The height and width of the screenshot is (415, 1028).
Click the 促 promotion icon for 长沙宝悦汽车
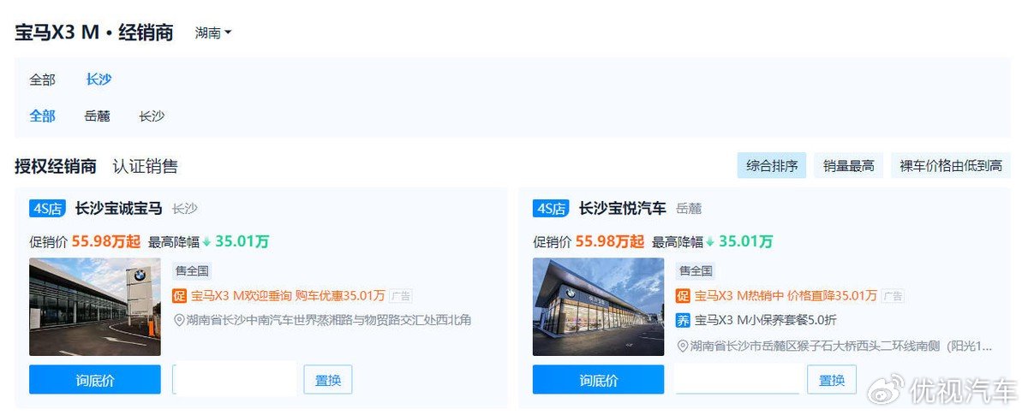(x=683, y=296)
